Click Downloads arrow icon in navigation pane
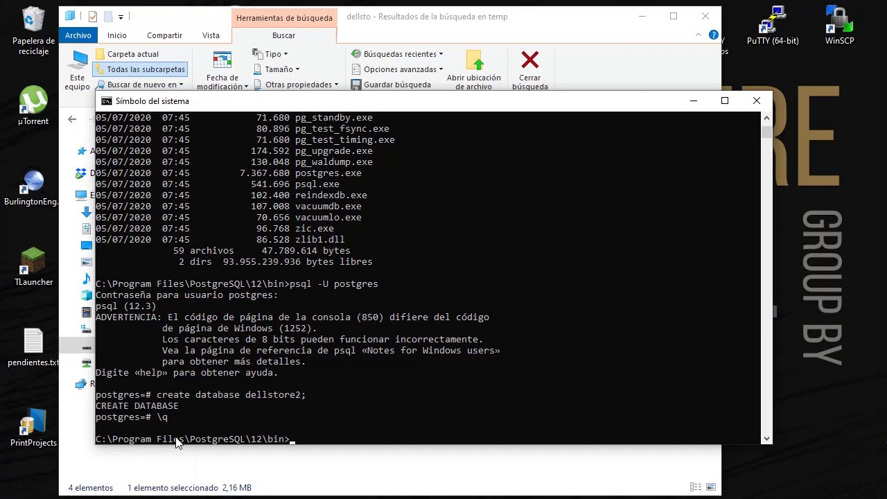887x499 pixels. point(87,212)
